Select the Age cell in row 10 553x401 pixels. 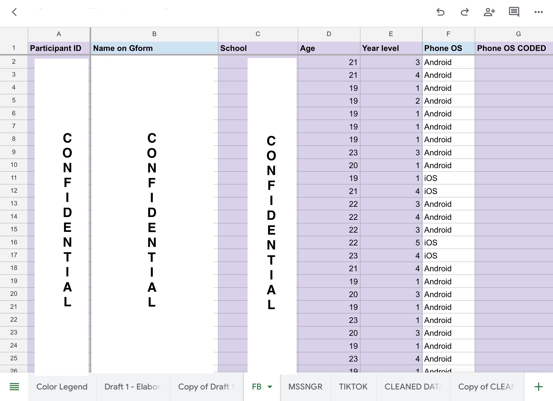[x=329, y=165]
